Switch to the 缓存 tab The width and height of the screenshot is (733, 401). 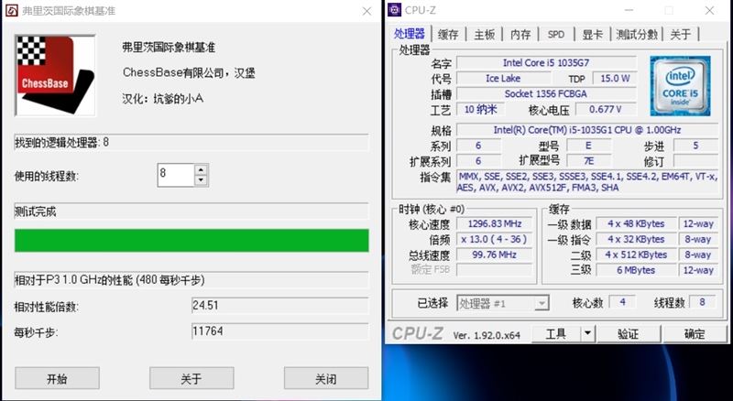pyautogui.click(x=448, y=34)
